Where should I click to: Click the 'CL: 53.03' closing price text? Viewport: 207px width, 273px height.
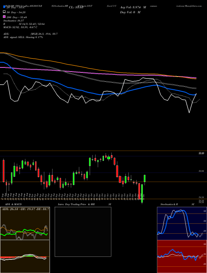[76, 7]
